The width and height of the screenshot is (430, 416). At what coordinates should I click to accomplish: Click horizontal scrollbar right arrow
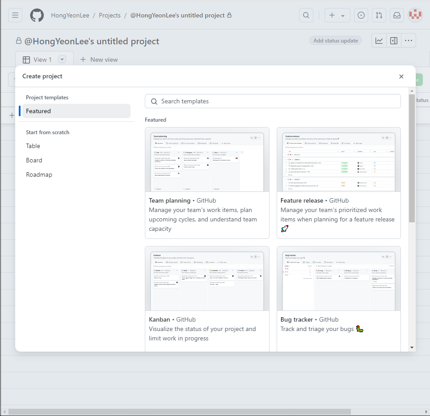pos(426,412)
